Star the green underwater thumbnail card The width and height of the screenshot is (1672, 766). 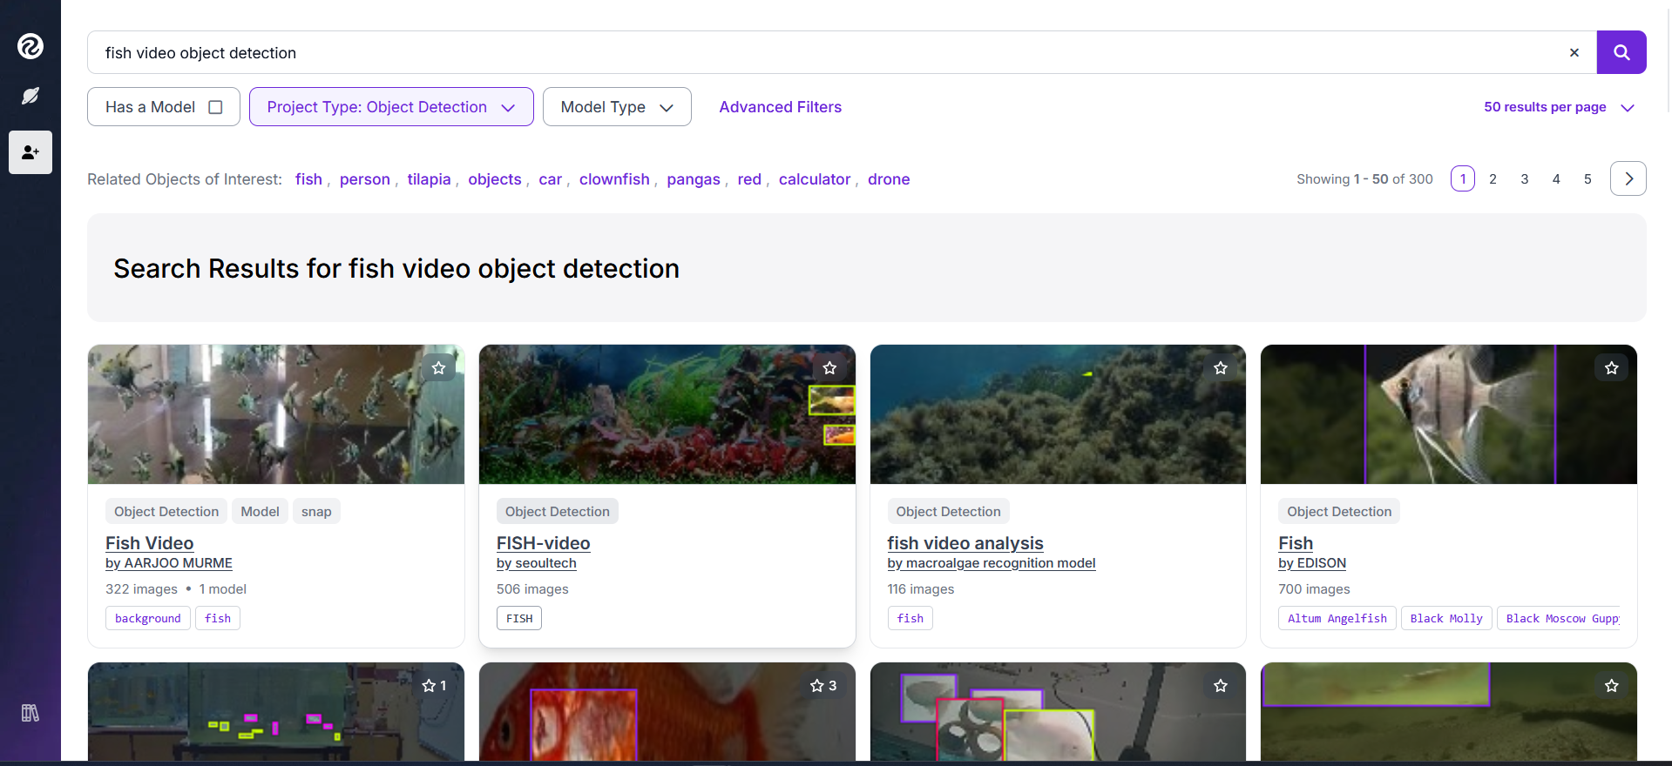tap(1612, 686)
